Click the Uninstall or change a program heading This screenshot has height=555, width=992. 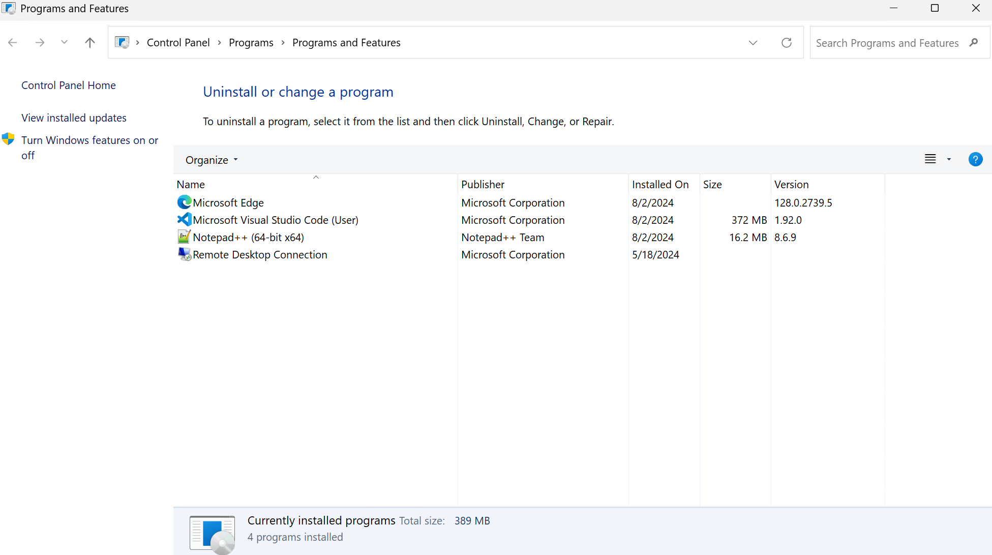click(x=298, y=92)
